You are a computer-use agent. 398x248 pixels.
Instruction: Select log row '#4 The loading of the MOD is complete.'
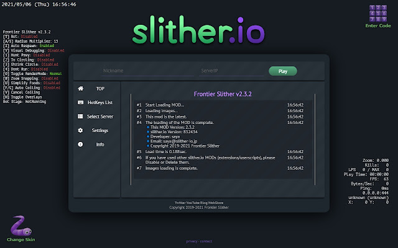tap(220, 123)
